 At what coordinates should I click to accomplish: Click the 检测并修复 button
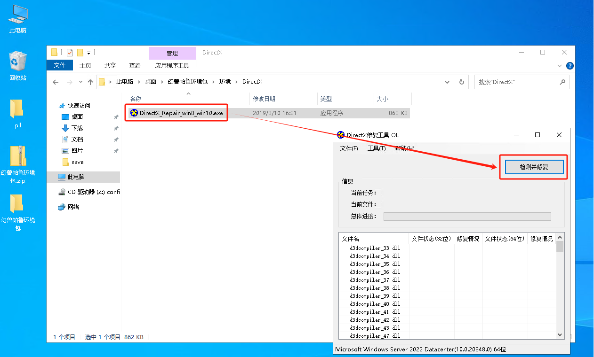click(x=534, y=167)
